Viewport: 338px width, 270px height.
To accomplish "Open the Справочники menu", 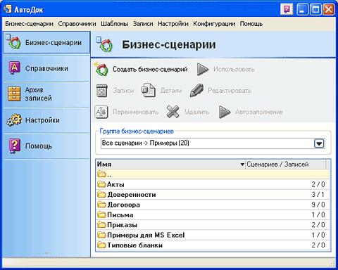I will click(77, 24).
